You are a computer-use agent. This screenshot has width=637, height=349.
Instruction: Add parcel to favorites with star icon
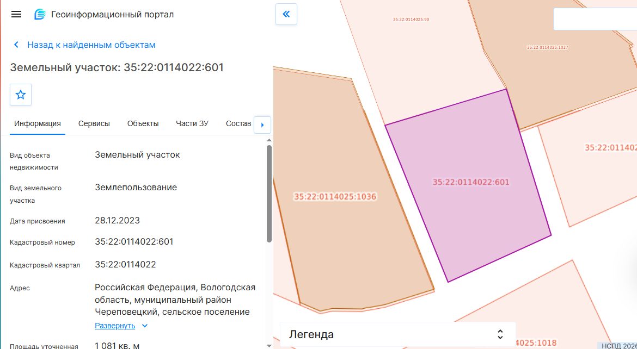click(21, 95)
